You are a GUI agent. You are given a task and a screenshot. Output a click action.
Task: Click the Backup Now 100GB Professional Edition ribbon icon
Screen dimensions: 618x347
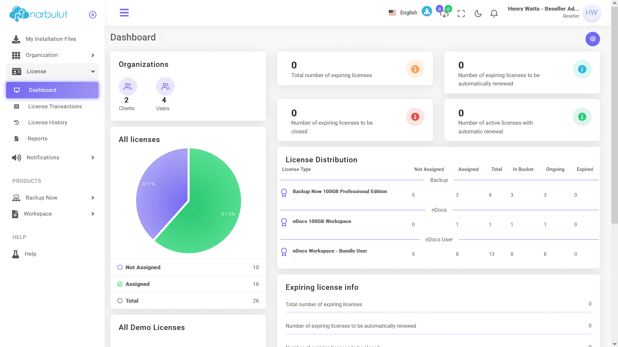(284, 193)
